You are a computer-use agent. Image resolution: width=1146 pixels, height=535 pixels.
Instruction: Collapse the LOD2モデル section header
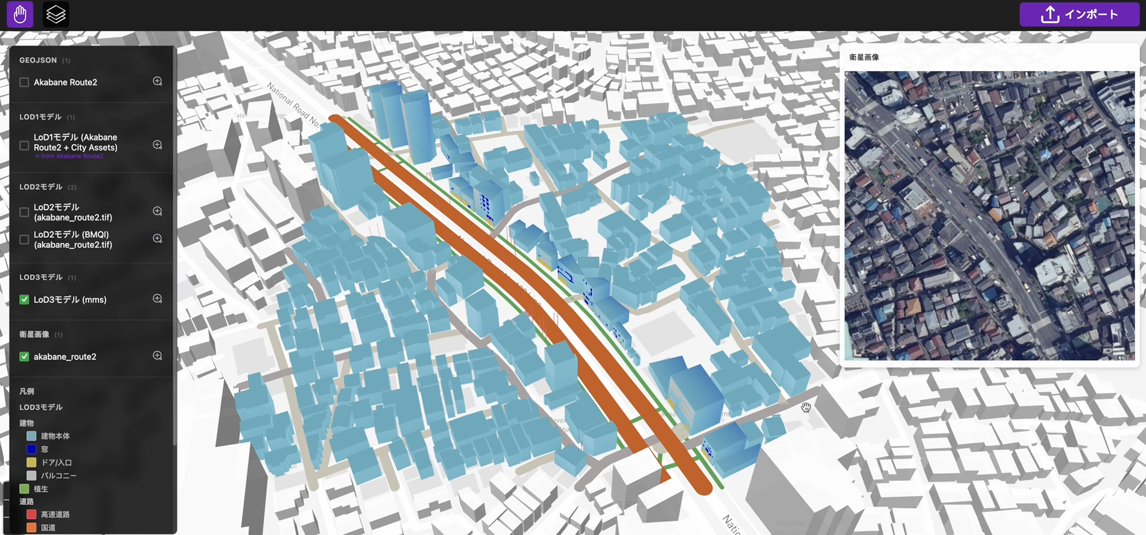click(x=41, y=187)
